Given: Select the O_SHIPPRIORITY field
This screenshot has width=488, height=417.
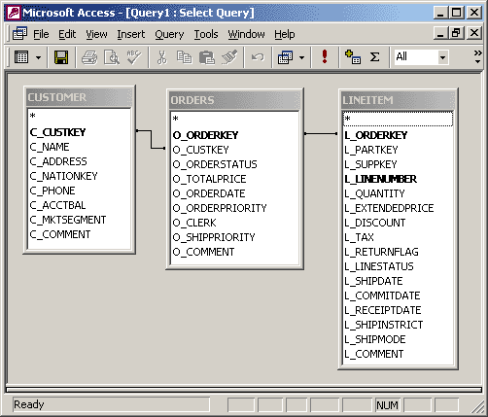Looking at the screenshot, I should pyautogui.click(x=234, y=237).
